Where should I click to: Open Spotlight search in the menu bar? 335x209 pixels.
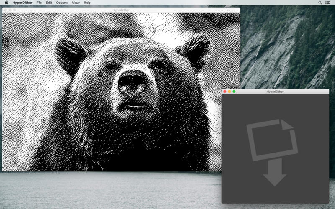320,3
